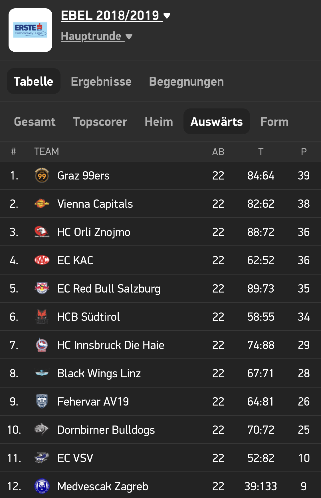Open the EBEL 2018/2019 season dropdown
The width and height of the screenshot is (321, 498).
pyautogui.click(x=116, y=15)
